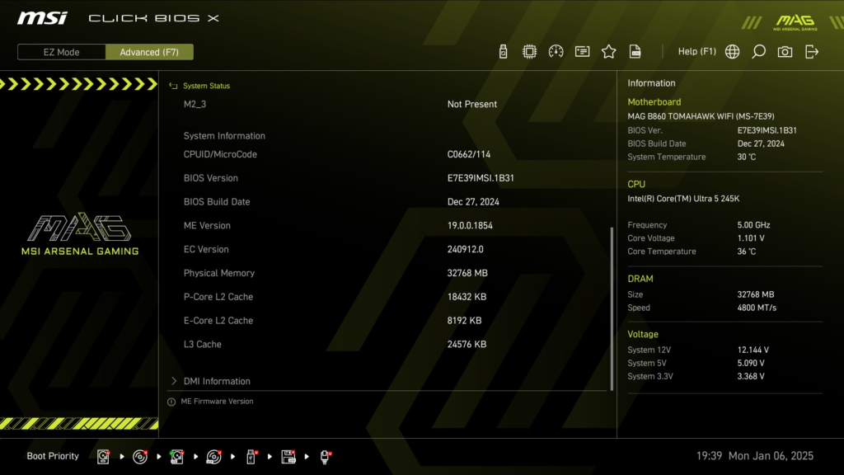Click the CPU chip hardware info icon
Image resolution: width=844 pixels, height=475 pixels.
tap(527, 51)
